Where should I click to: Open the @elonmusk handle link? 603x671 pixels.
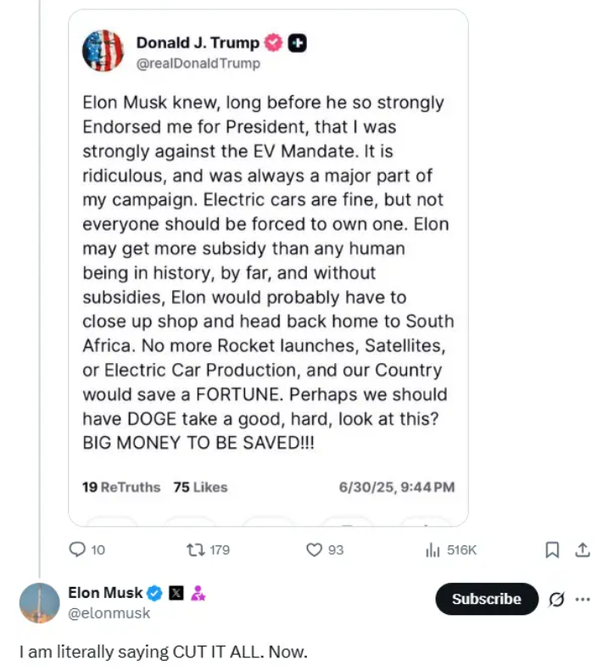coord(109,612)
